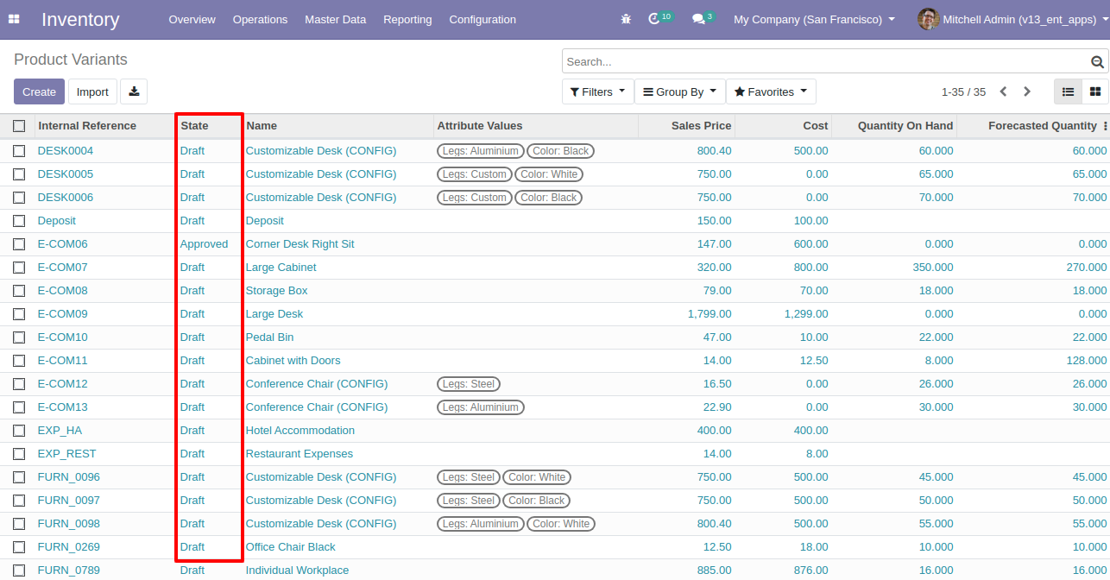Toggle the select-all header checkbox
1110x580 pixels.
(x=19, y=126)
